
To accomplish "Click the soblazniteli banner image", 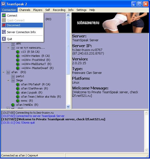I will [x=110, y=23].
